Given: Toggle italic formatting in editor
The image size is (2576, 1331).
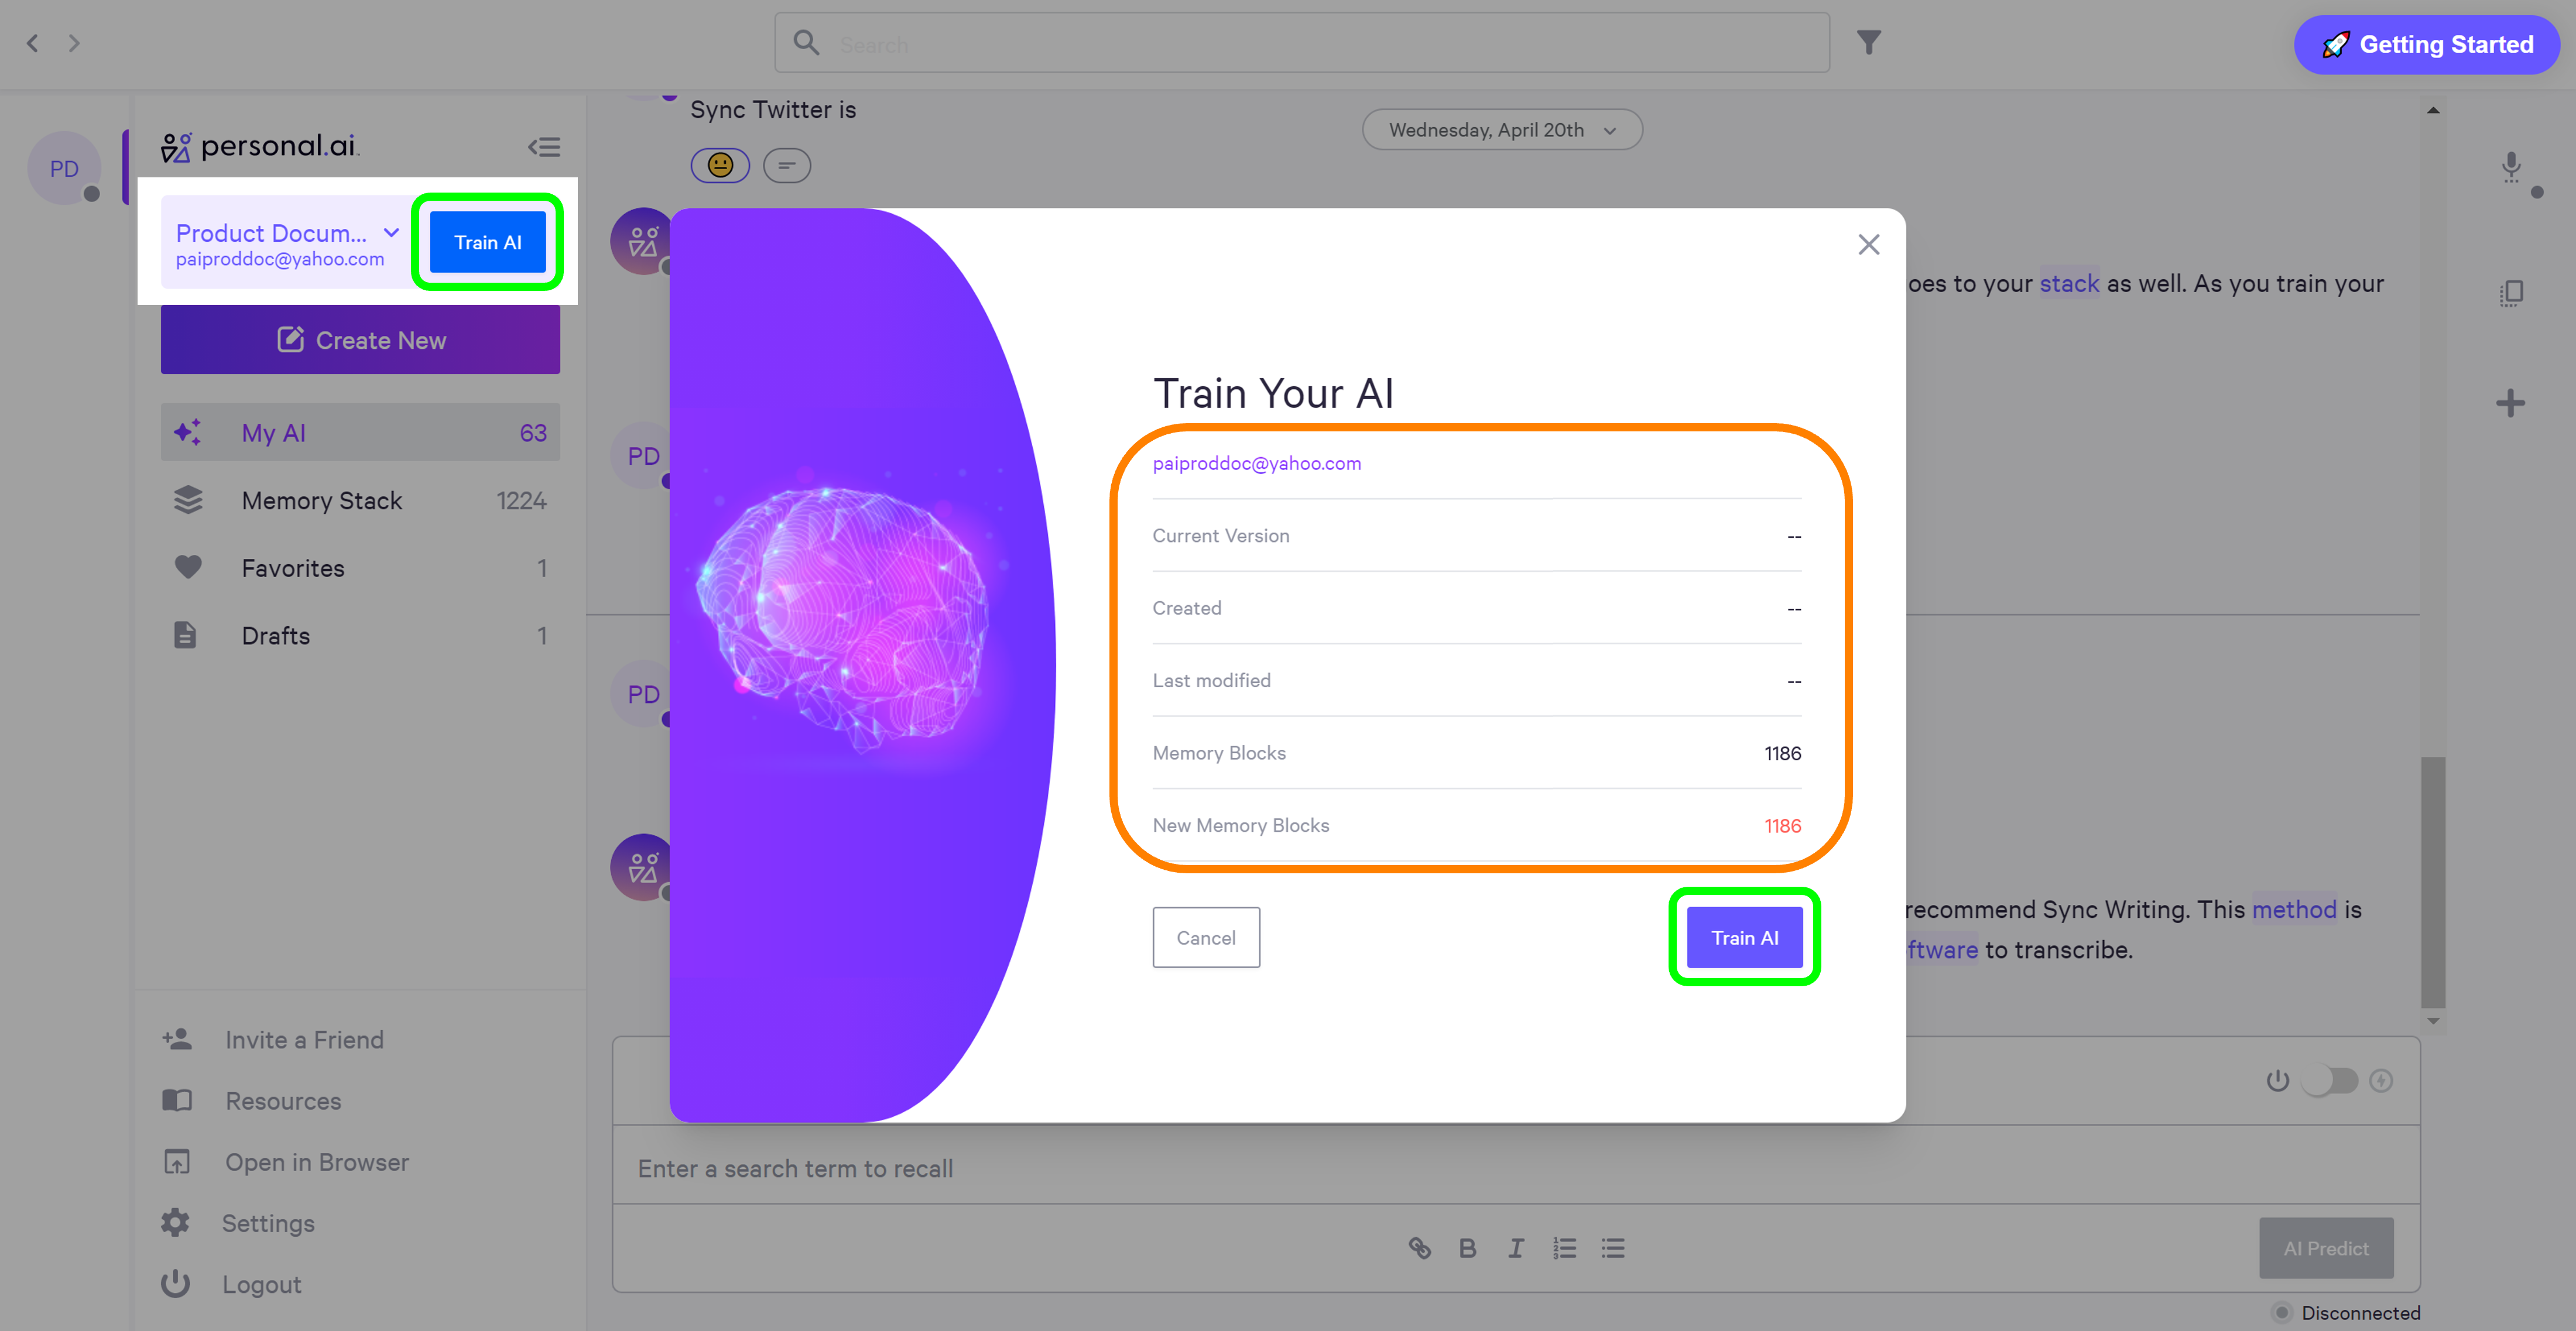Looking at the screenshot, I should tap(1516, 1248).
